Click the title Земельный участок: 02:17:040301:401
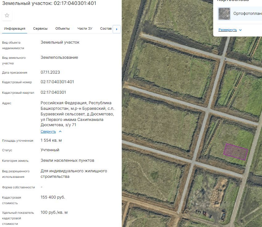The height and width of the screenshot is (227, 262). click(x=49, y=3)
